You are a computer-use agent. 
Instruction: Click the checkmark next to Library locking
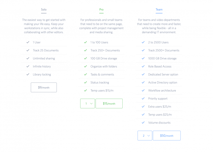(28, 74)
